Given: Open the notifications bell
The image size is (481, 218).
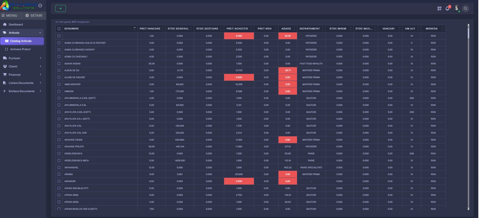Looking at the screenshot, I should click(x=447, y=9).
